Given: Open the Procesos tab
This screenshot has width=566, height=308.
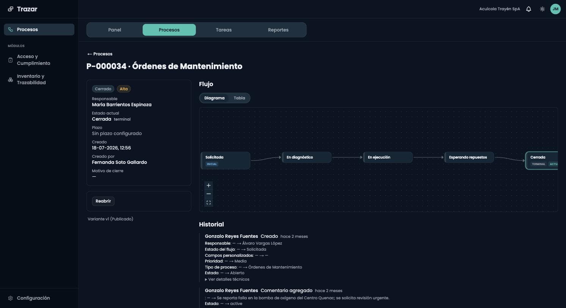Looking at the screenshot, I should pos(169,30).
